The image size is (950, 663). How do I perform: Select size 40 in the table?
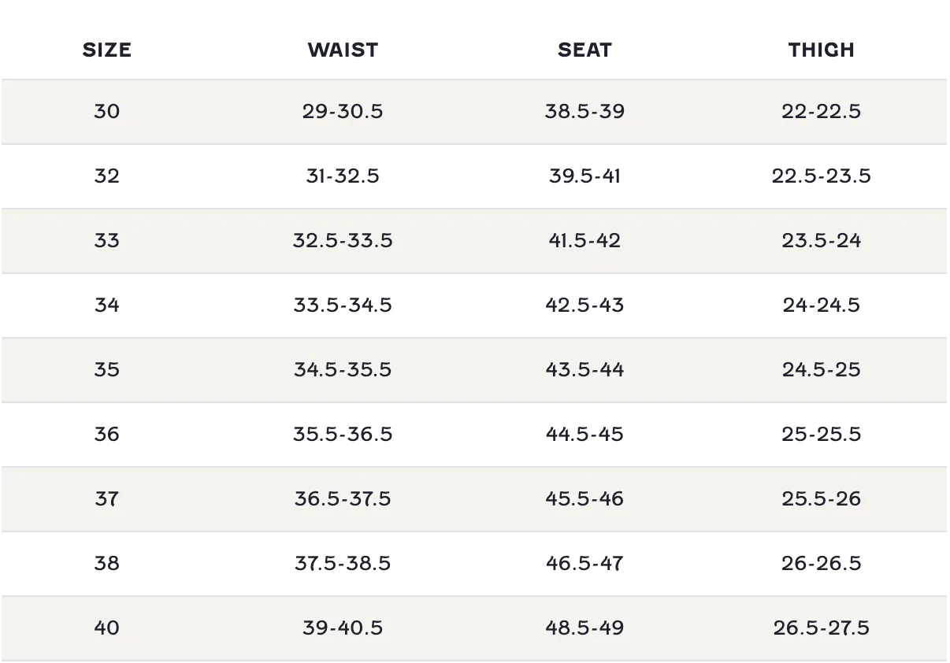pyautogui.click(x=106, y=628)
